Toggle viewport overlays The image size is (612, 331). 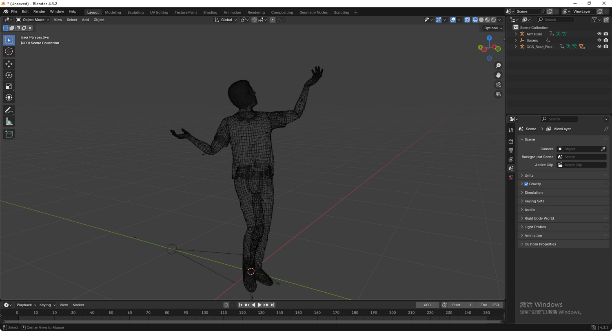[x=453, y=20]
